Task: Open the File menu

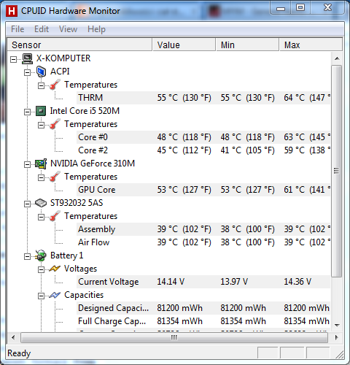Action: (17, 29)
